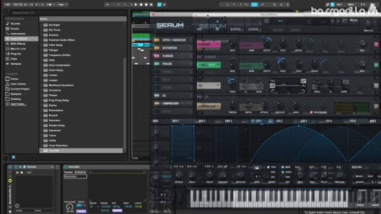Switch to Serum's MATRIX tab
This screenshot has width=381, height=214.
point(235,29)
